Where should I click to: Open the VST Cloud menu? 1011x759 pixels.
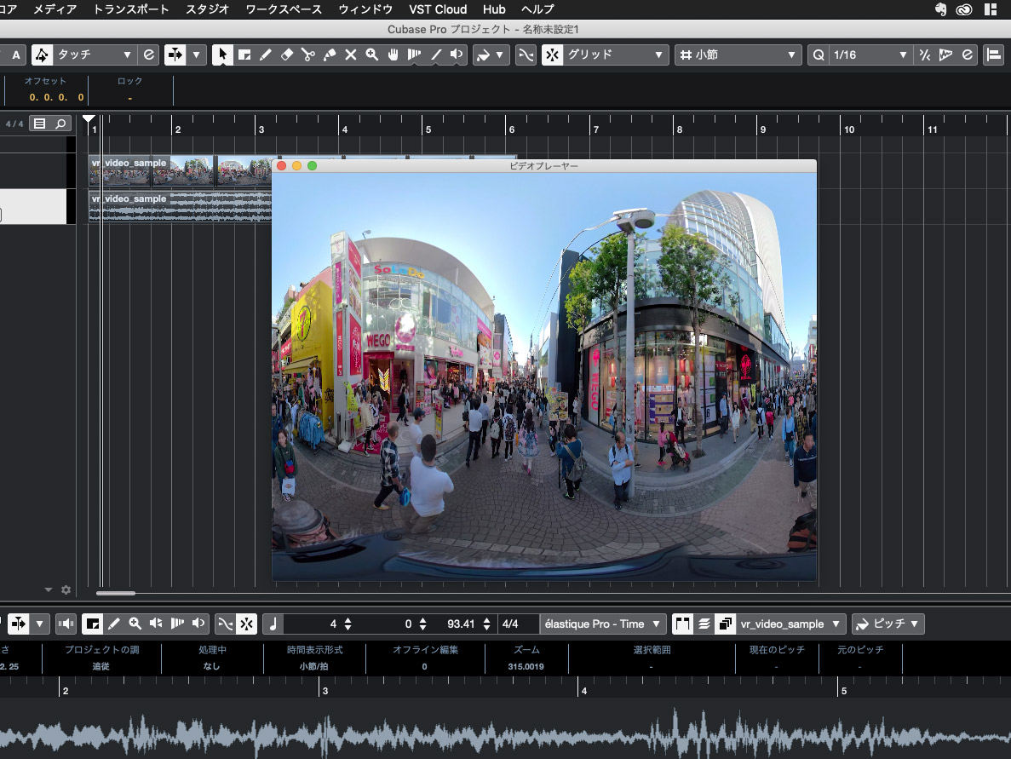(x=438, y=9)
